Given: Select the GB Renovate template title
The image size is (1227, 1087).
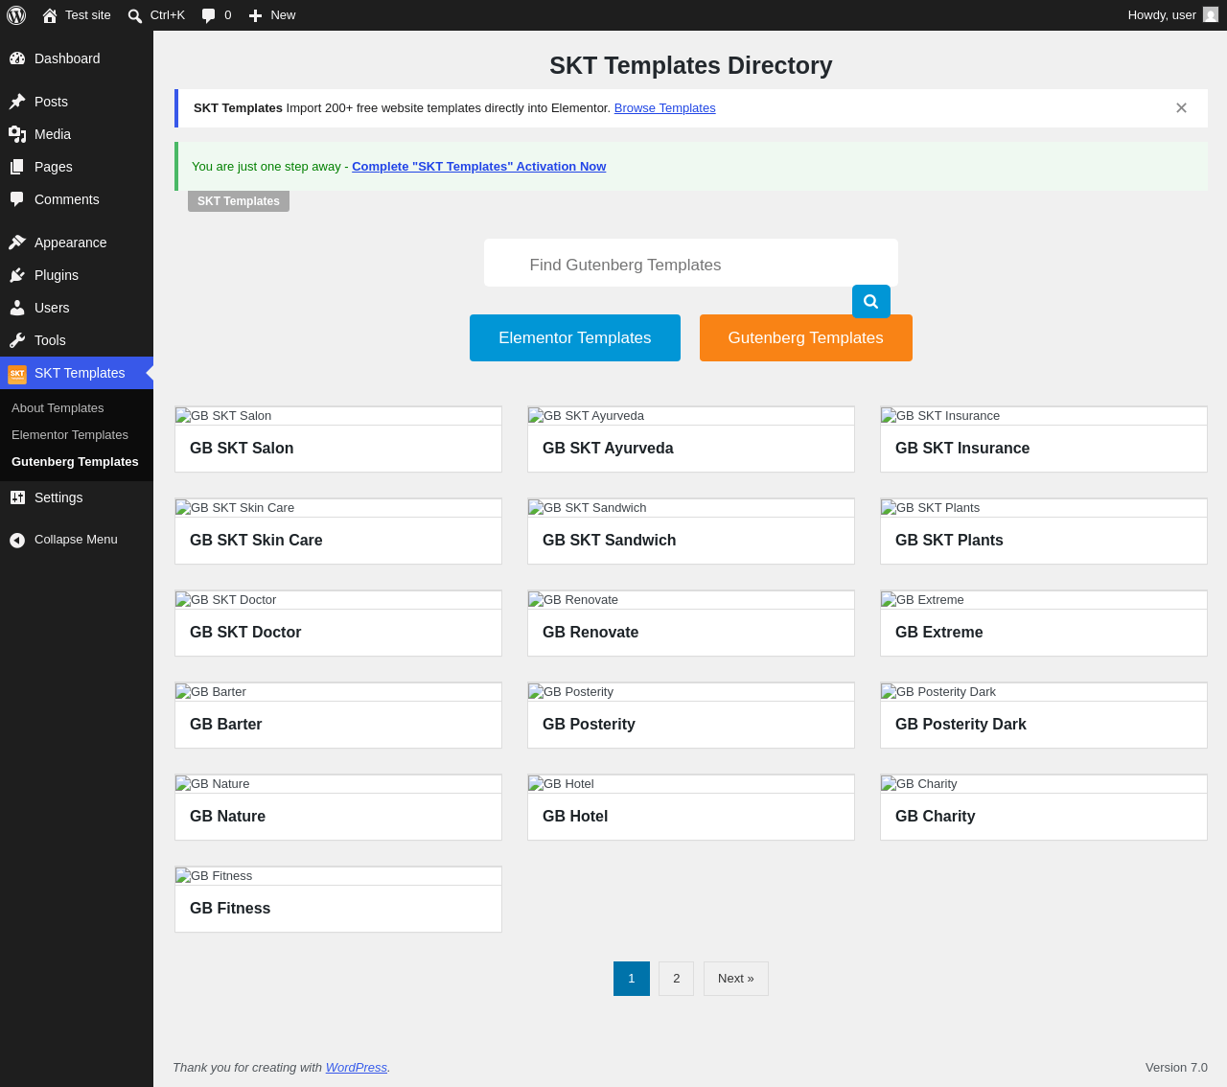Looking at the screenshot, I should pos(590,633).
